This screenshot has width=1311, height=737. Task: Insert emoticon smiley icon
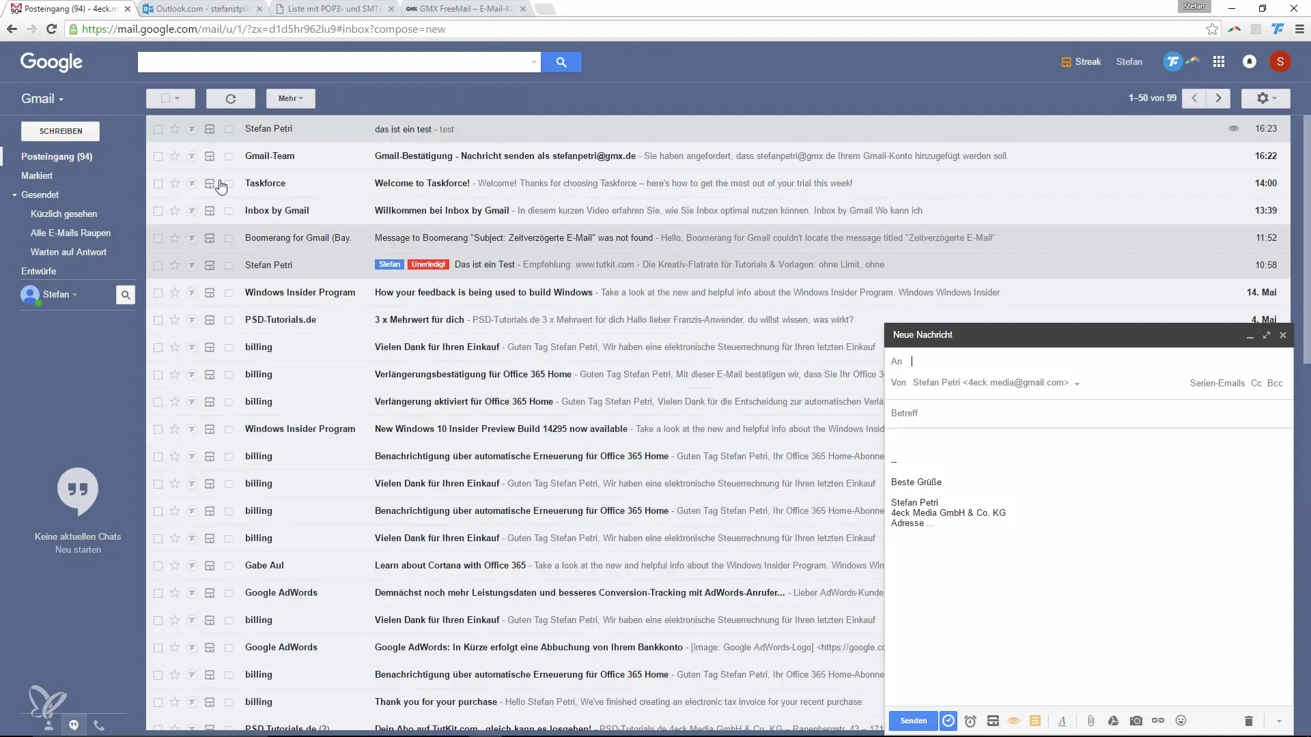click(1181, 721)
